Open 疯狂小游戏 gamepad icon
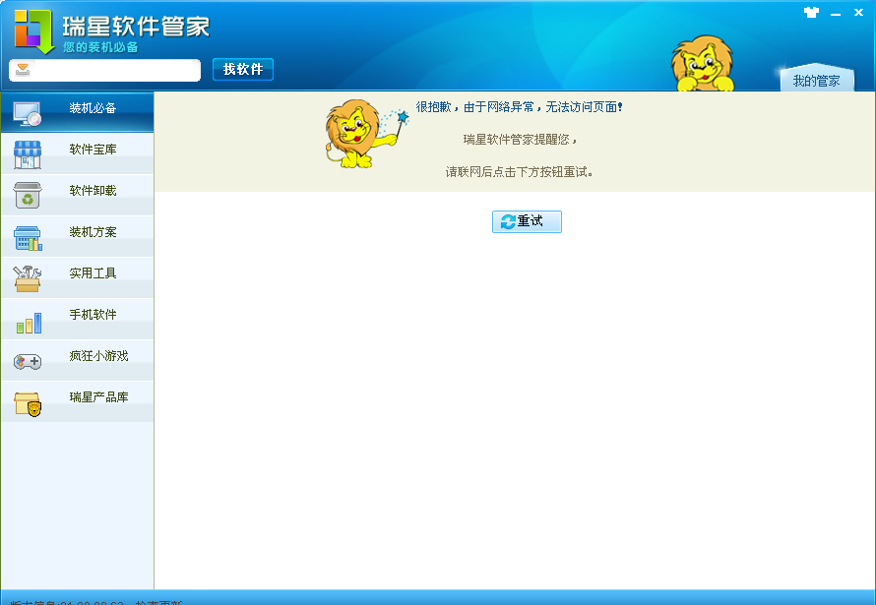The image size is (876, 605). tap(28, 362)
